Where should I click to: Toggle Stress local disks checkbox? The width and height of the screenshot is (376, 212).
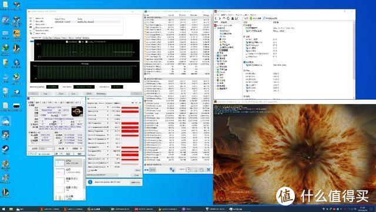pyautogui.click(x=34, y=31)
